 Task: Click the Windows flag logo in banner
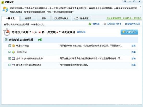[x=5, y=9]
